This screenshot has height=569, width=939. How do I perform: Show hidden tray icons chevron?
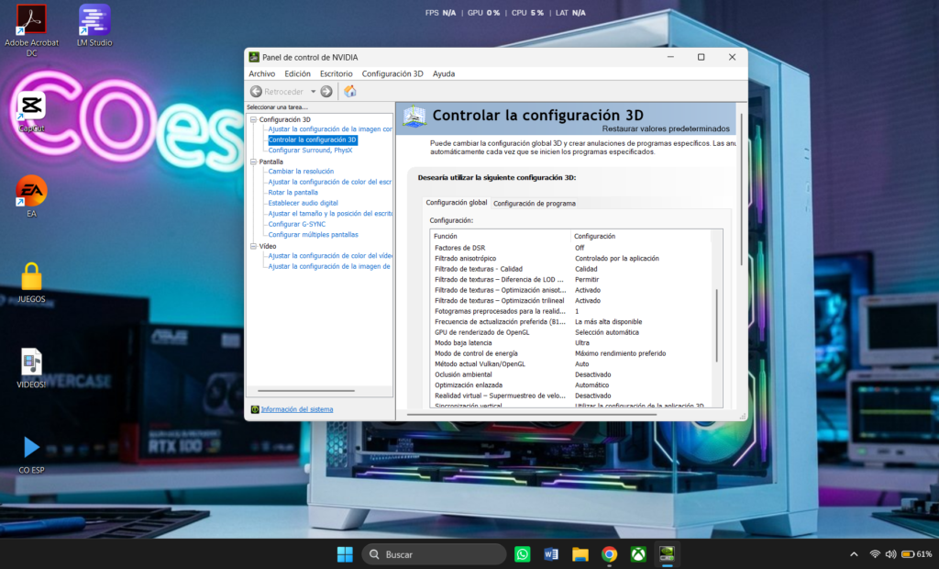pyautogui.click(x=854, y=554)
